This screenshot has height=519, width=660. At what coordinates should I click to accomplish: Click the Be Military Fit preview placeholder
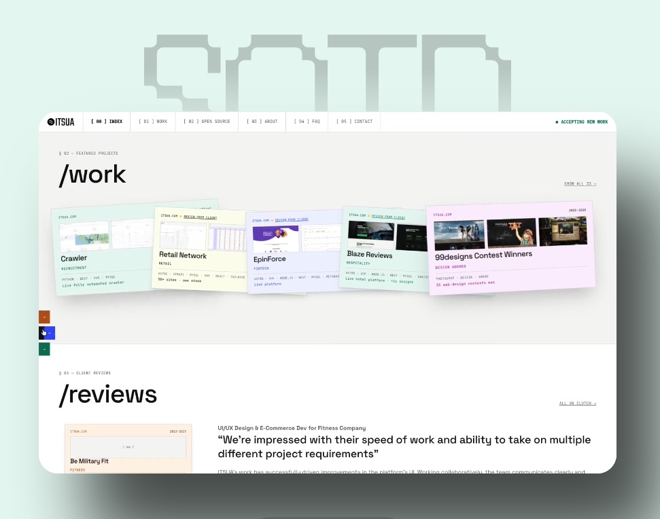click(128, 447)
